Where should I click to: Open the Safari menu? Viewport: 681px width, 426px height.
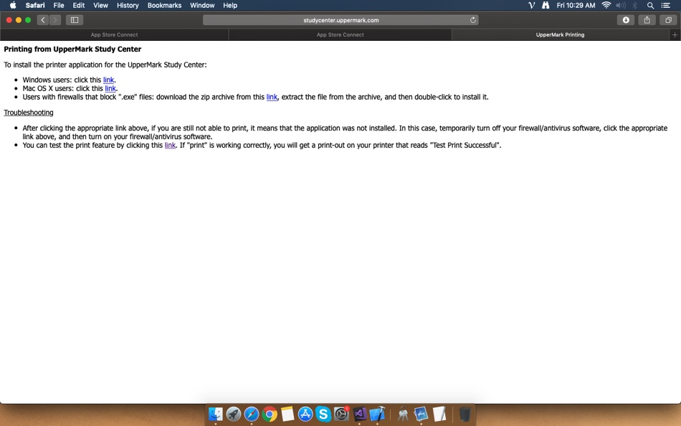pos(34,5)
